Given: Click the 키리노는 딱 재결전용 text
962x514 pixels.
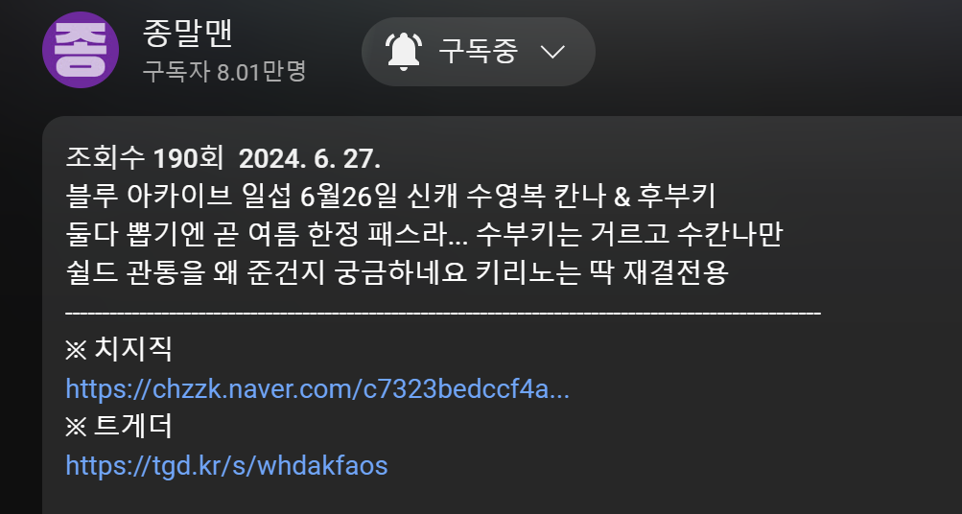Looking at the screenshot, I should pyautogui.click(x=601, y=272).
